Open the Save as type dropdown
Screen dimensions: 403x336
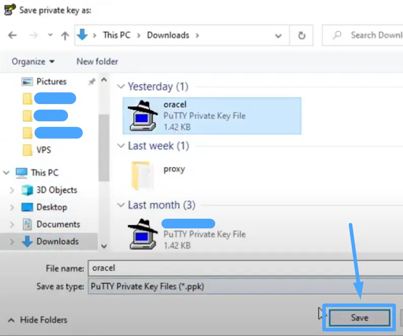246,286
